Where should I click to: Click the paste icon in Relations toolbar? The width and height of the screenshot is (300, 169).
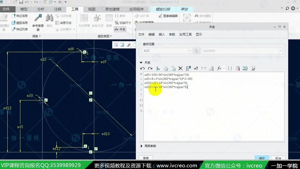point(173,68)
